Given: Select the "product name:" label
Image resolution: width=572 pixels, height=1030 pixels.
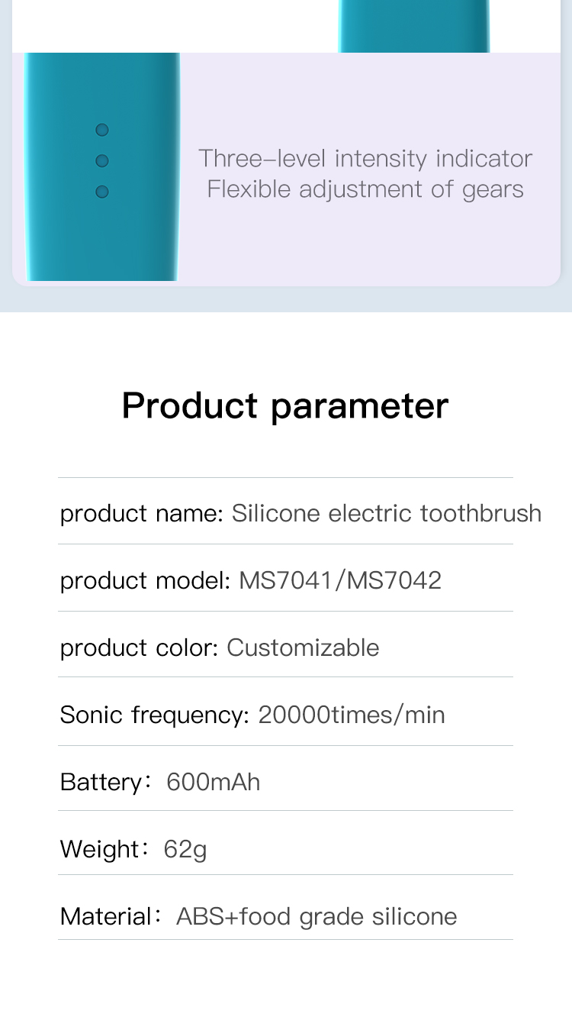Looking at the screenshot, I should click(x=141, y=513).
